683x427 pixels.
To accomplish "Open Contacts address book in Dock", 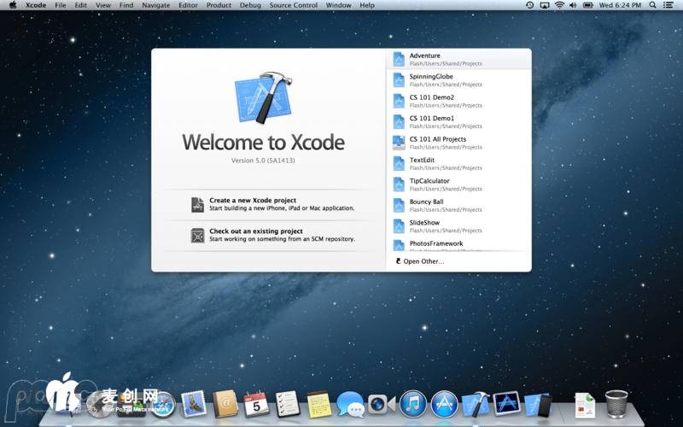I will [225, 403].
